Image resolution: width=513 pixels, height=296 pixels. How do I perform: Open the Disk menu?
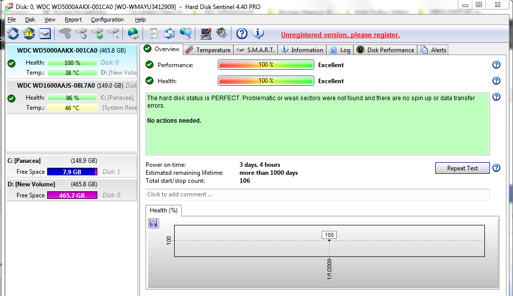point(30,20)
